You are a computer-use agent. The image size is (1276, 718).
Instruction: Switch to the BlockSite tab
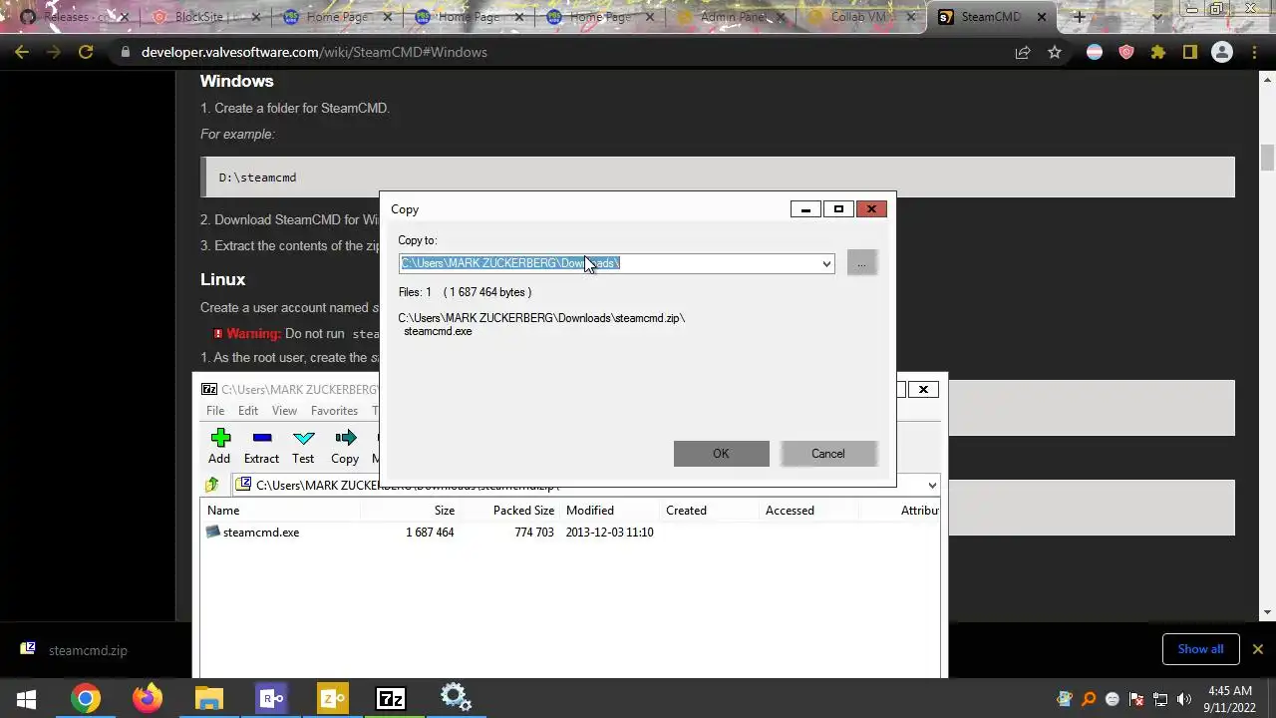(204, 17)
